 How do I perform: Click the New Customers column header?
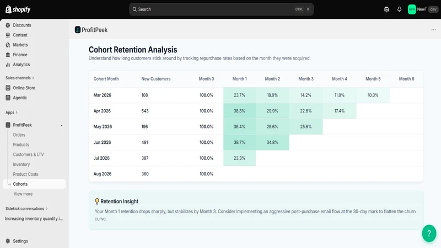(x=156, y=79)
